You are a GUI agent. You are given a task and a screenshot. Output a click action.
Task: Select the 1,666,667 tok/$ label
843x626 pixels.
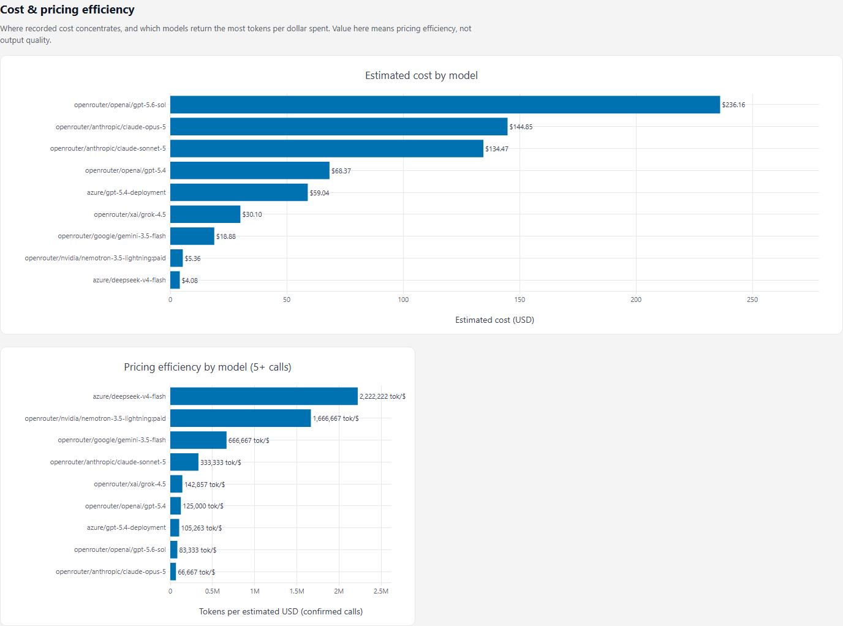pyautogui.click(x=336, y=418)
